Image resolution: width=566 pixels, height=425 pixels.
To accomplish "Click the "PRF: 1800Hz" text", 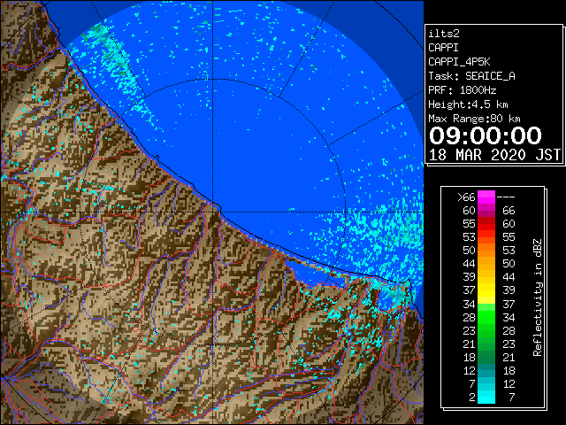I will 462,90.
